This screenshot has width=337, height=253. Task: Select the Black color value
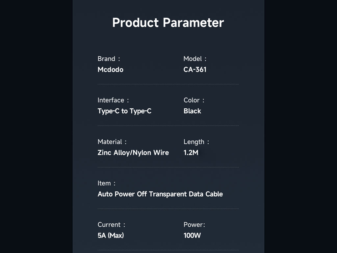192,111
